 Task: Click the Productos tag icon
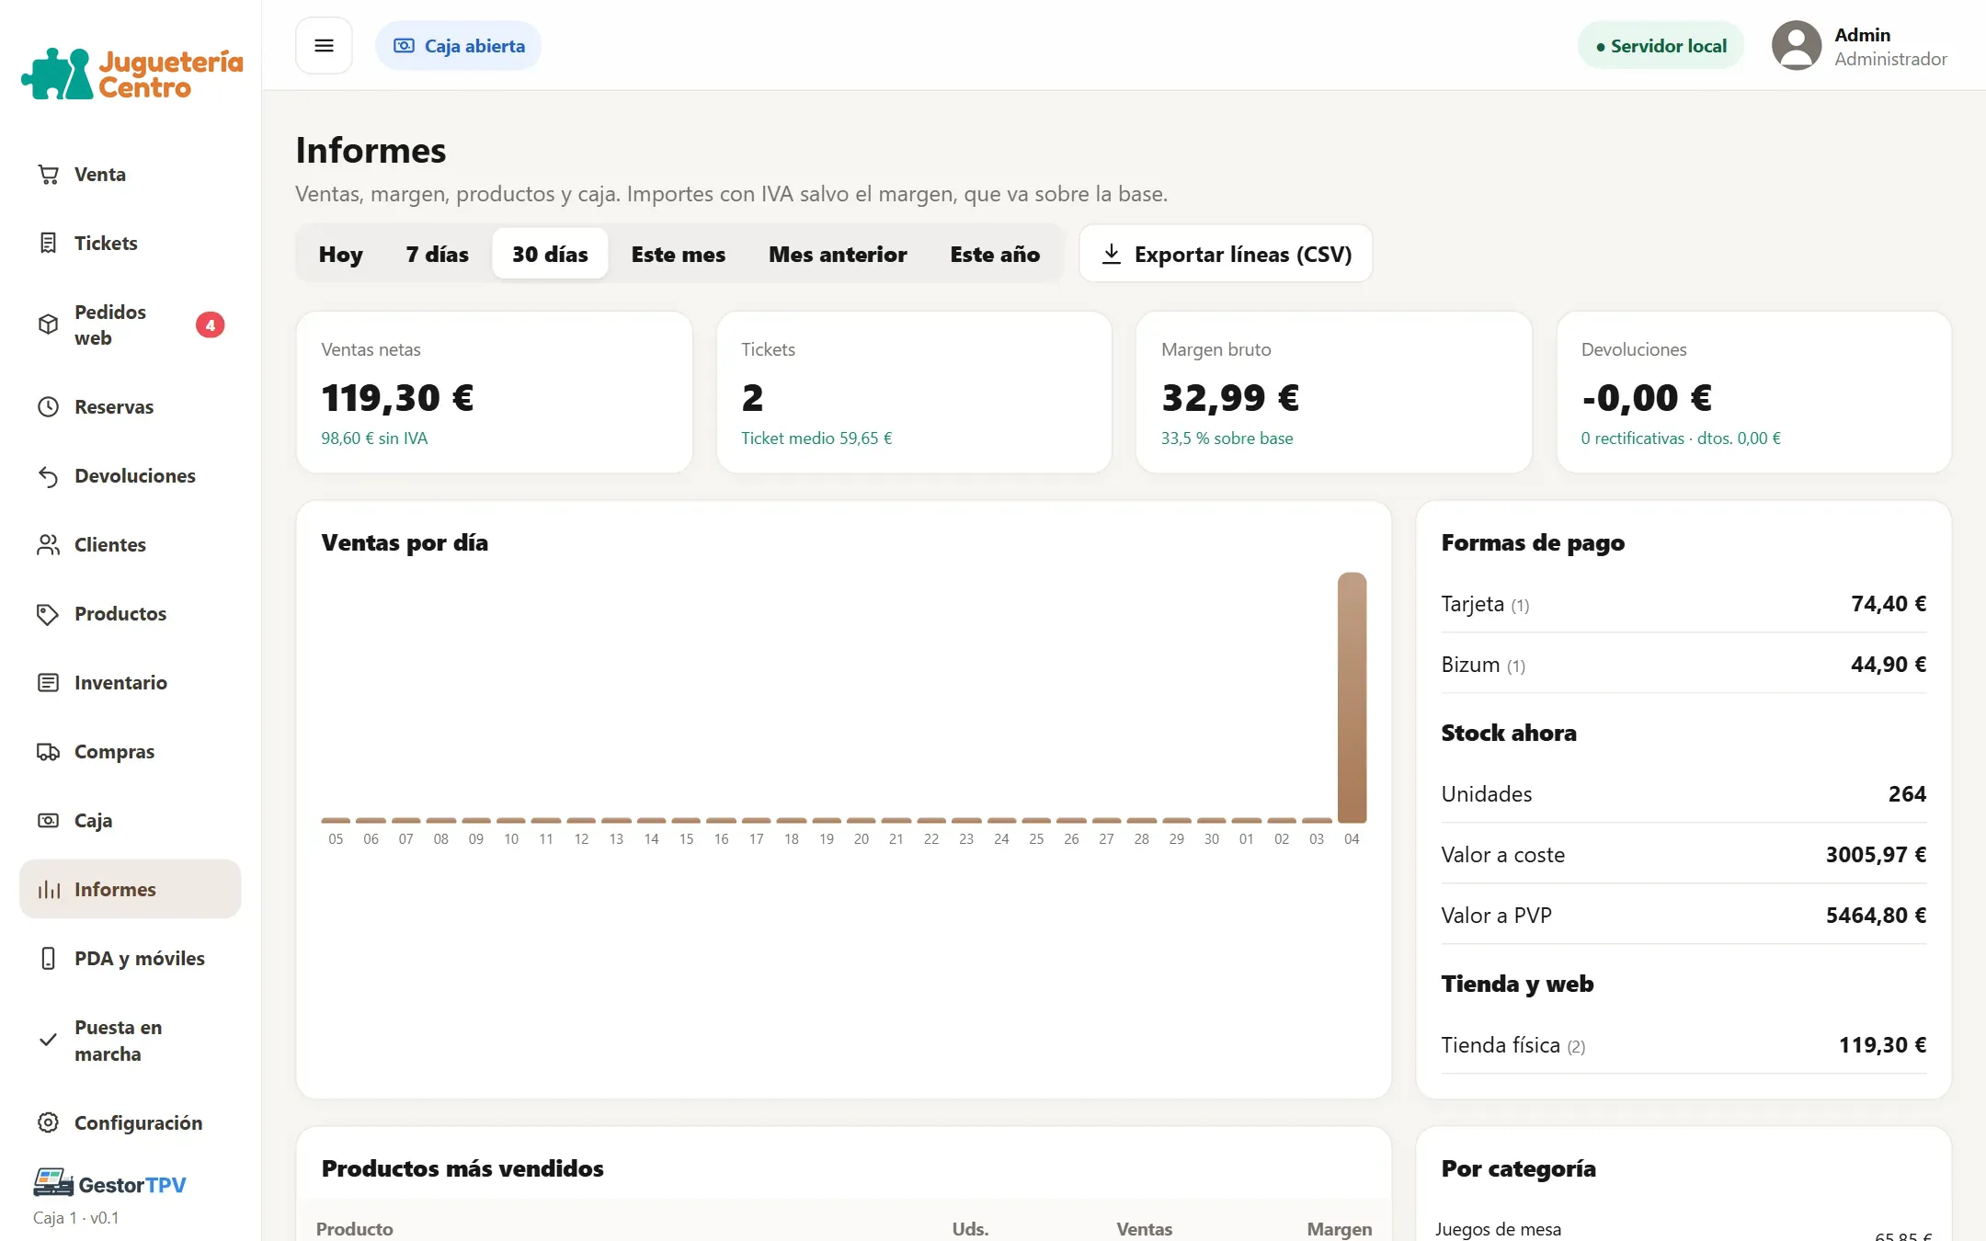coord(48,614)
